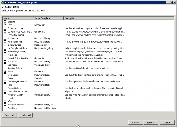
Task: Check the Documents library checkbox
Action: [x=5, y=38]
